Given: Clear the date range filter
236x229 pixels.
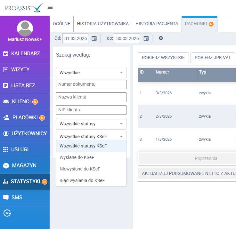Looking at the screenshot, I should (x=161, y=38).
